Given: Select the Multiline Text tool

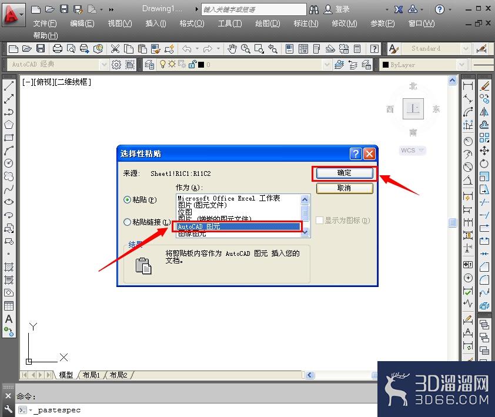Looking at the screenshot, I should (8, 319).
